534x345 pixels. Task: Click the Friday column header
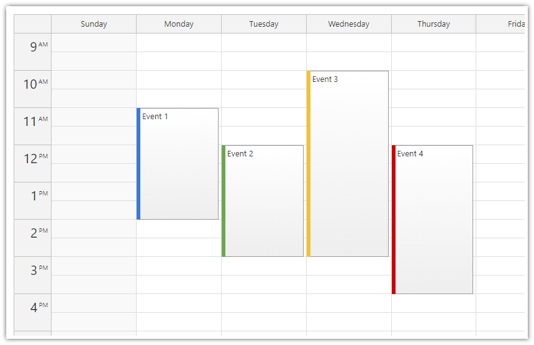click(509, 24)
